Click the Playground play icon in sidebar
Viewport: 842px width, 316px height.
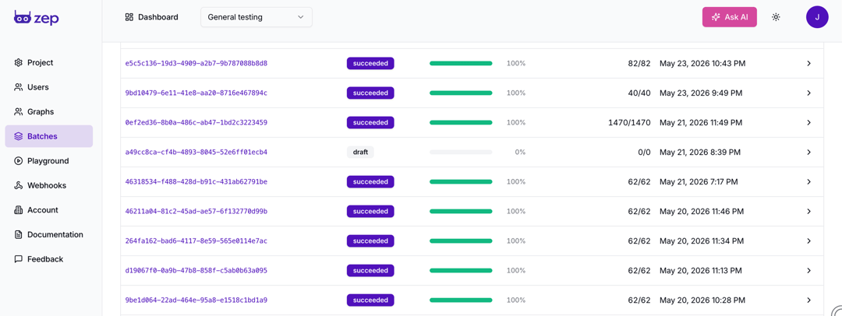point(18,160)
